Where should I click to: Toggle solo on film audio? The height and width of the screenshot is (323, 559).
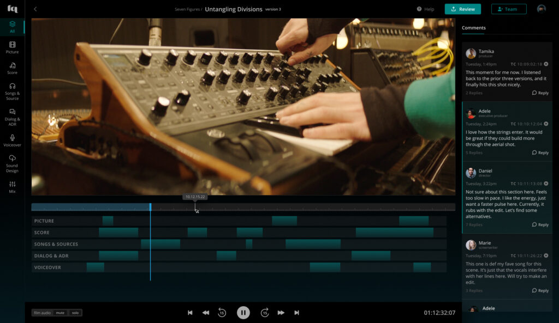[x=75, y=313]
